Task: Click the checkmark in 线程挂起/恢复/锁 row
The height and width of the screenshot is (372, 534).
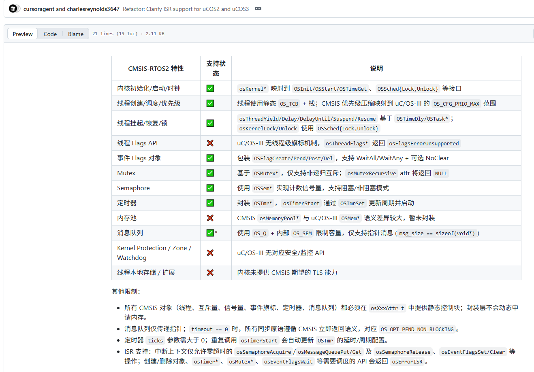Action: [x=210, y=123]
